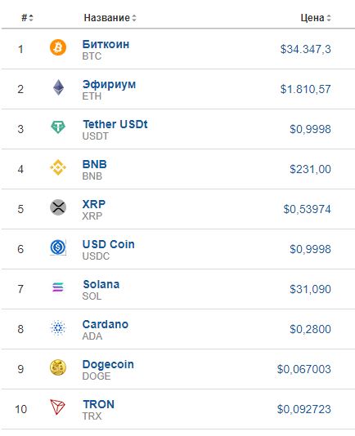Viewport: 355px width, 436px height.
Task: Click the yellow BNB logo icon
Action: [x=58, y=167]
